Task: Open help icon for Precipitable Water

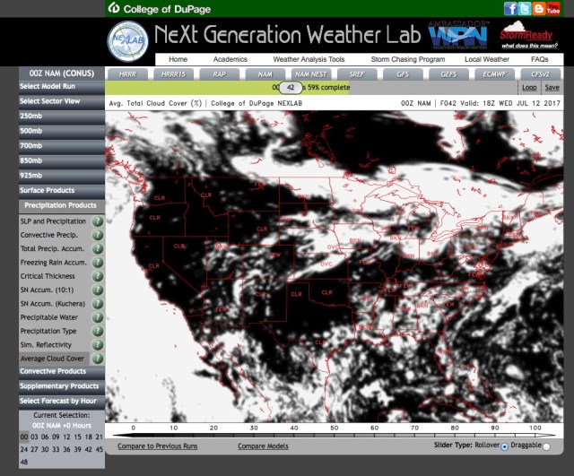Action: [x=98, y=317]
